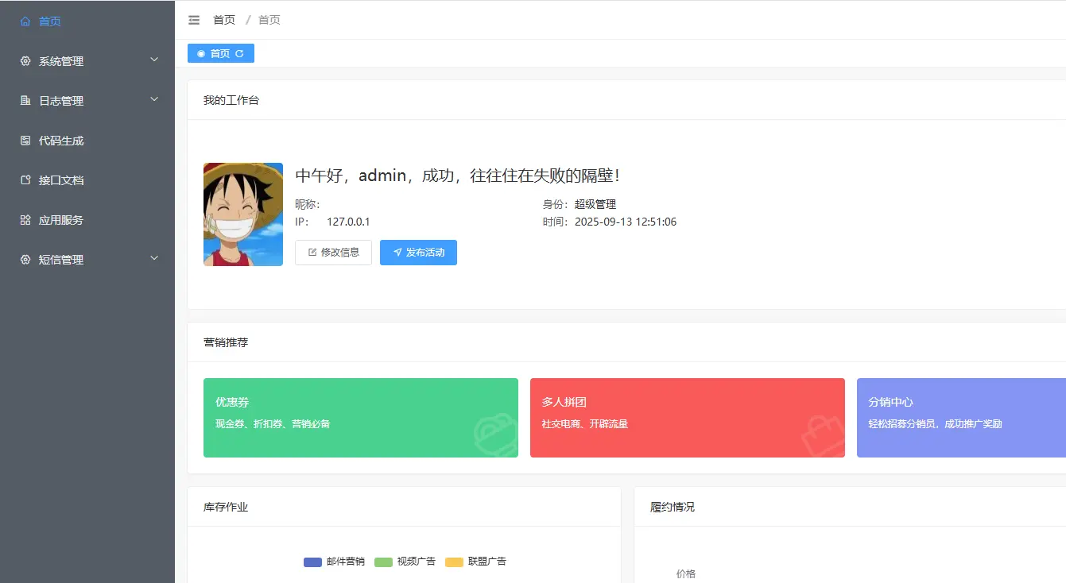Click the 修改信息 button
Viewport: 1066px width, 583px height.
(333, 253)
